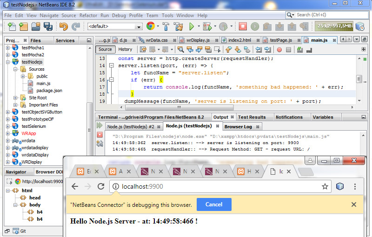Screen dimensions: 372x237
Task: Expand the Site Root node
Action: [15, 98]
